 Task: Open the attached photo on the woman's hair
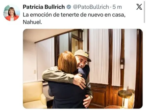[x=67, y=62]
